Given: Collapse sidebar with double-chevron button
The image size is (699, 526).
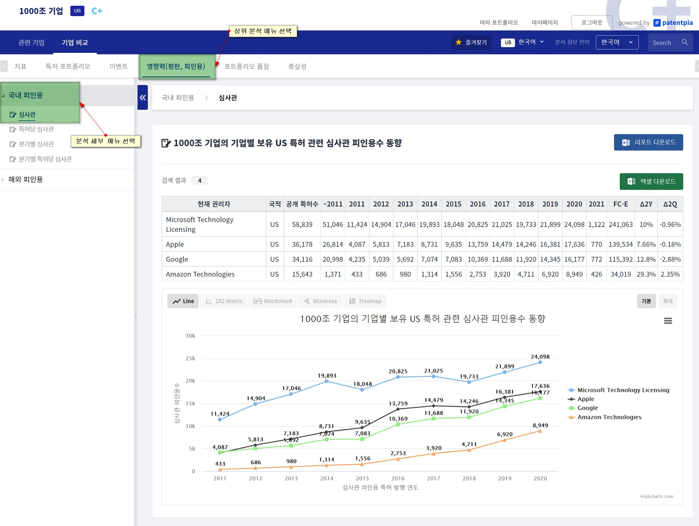Looking at the screenshot, I should pos(143,98).
